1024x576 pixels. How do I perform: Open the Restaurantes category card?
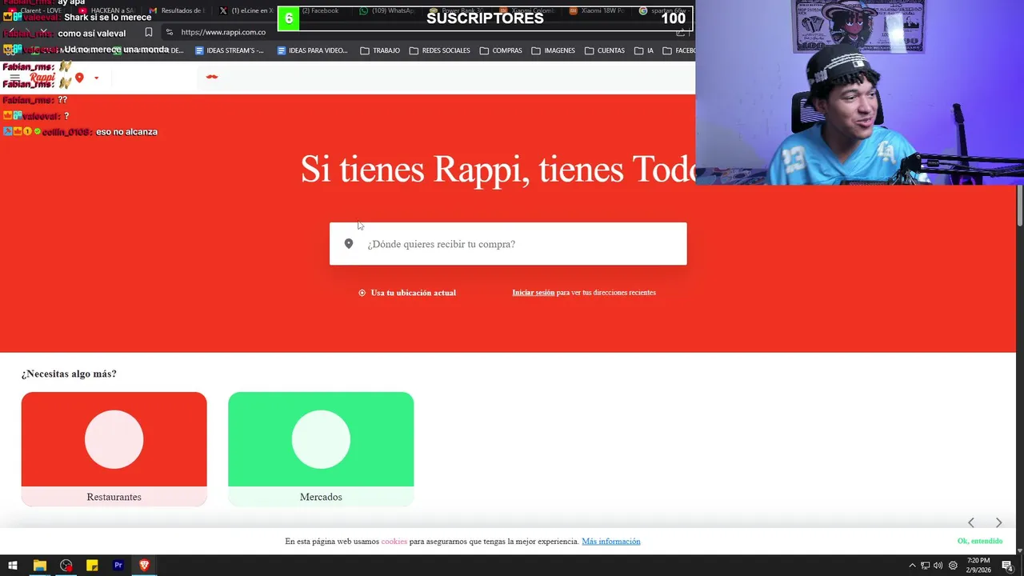(114, 449)
